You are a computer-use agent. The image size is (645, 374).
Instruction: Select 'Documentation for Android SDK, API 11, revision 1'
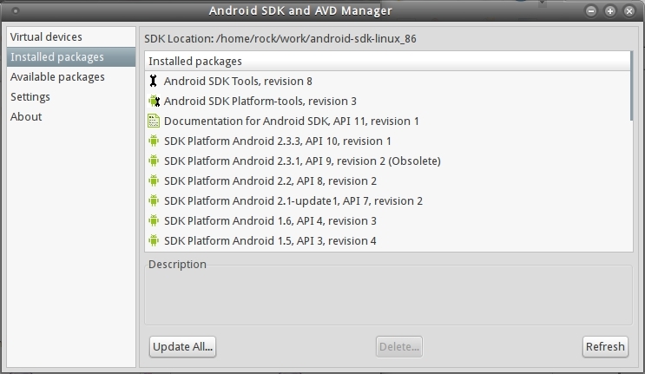[387, 121]
